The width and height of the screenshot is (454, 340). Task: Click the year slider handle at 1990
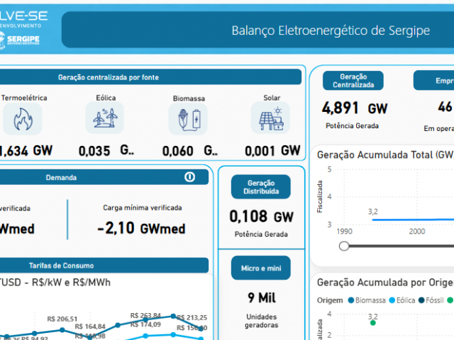344,246
